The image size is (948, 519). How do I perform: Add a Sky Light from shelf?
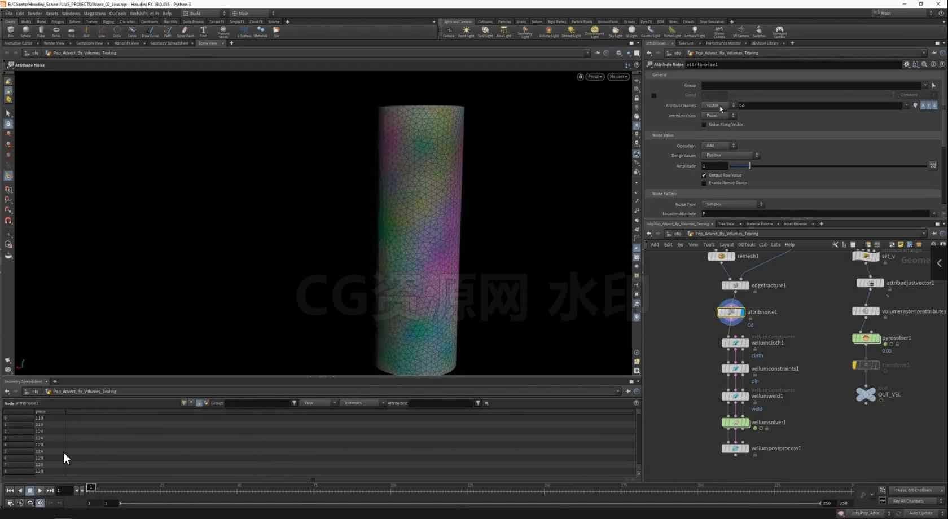pos(616,32)
